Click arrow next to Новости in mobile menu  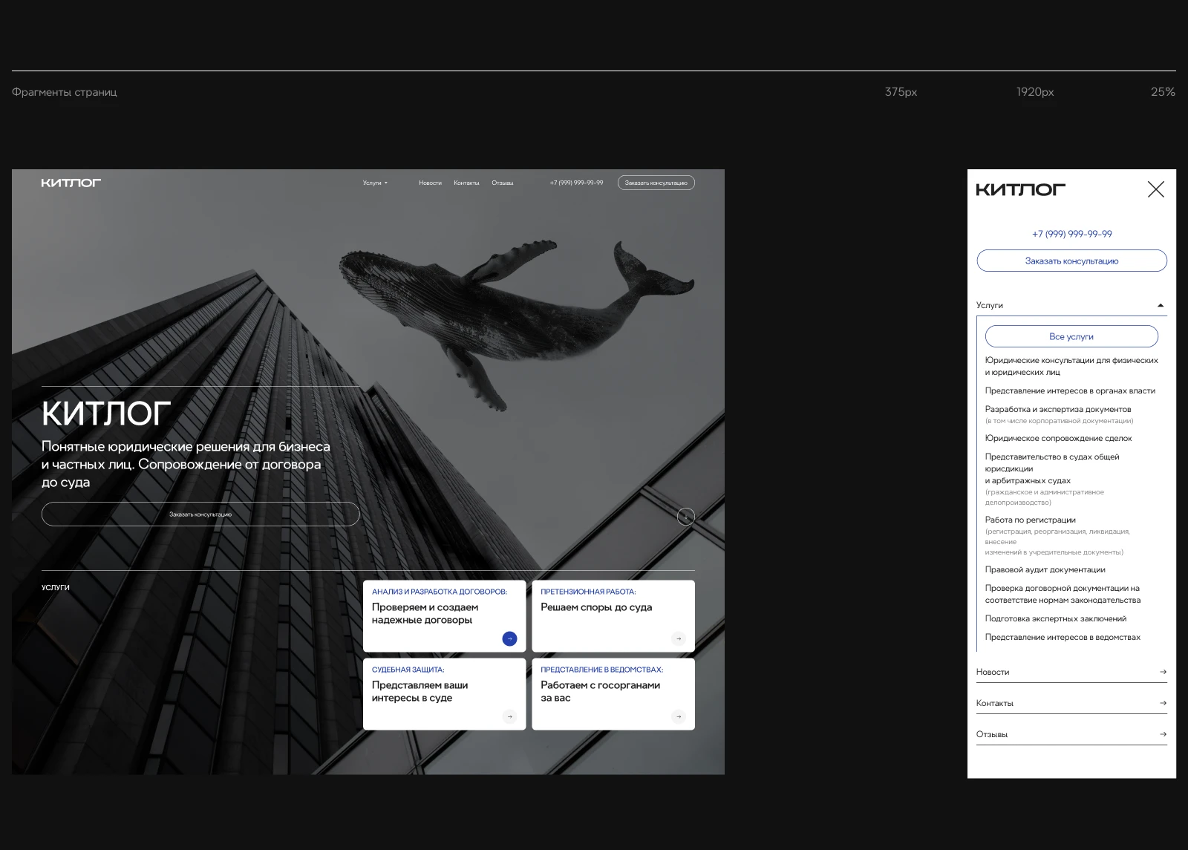pos(1163,672)
